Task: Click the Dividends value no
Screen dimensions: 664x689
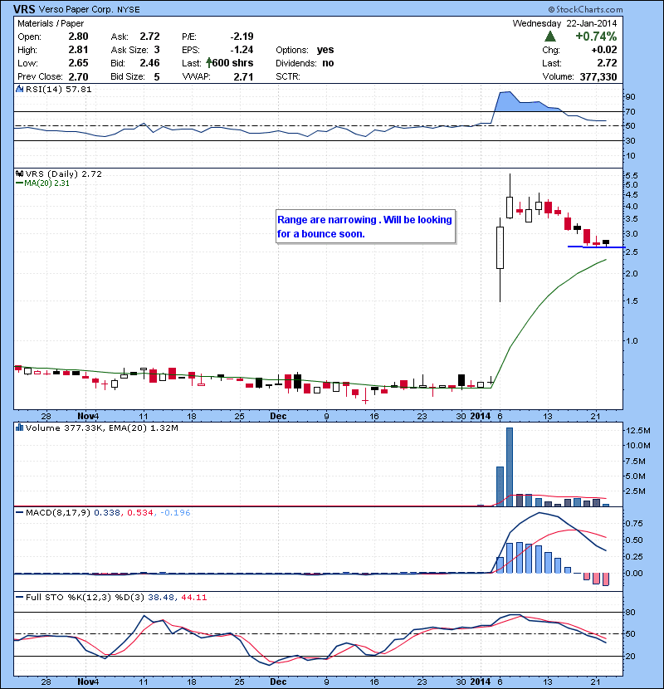Action: click(x=328, y=63)
